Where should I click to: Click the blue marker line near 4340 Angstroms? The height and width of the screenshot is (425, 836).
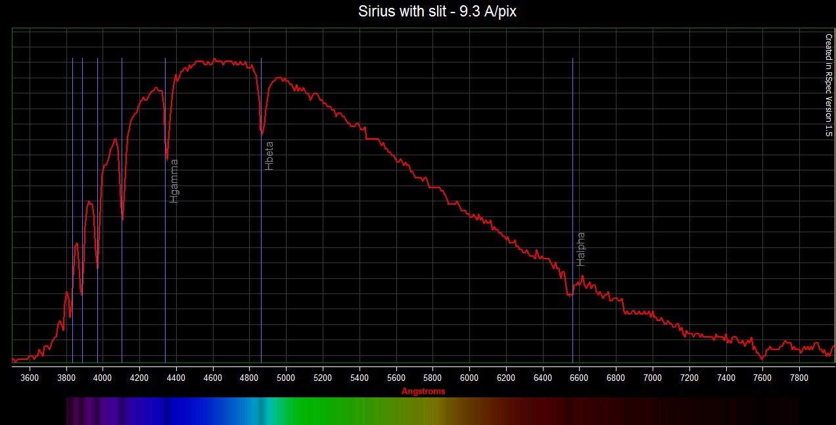tap(165, 263)
